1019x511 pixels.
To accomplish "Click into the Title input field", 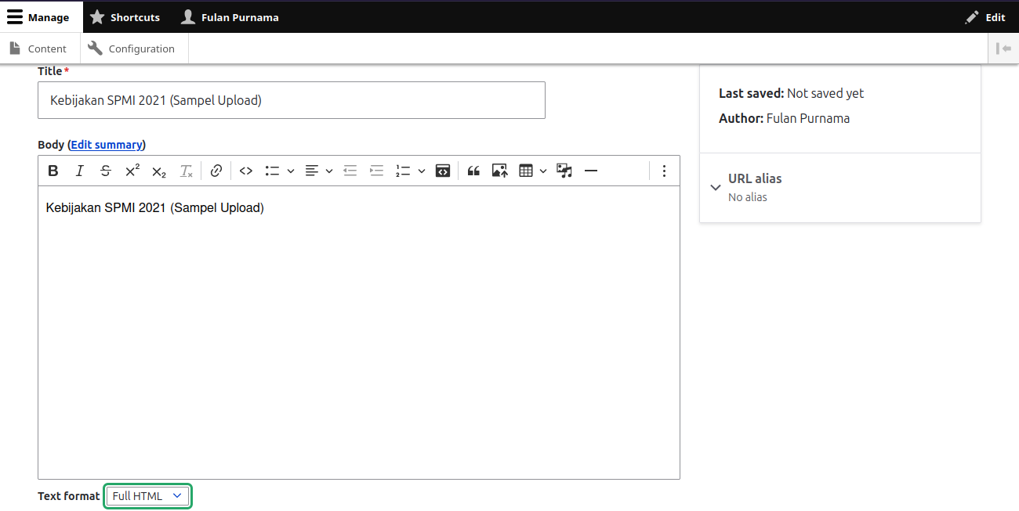I will pos(292,100).
